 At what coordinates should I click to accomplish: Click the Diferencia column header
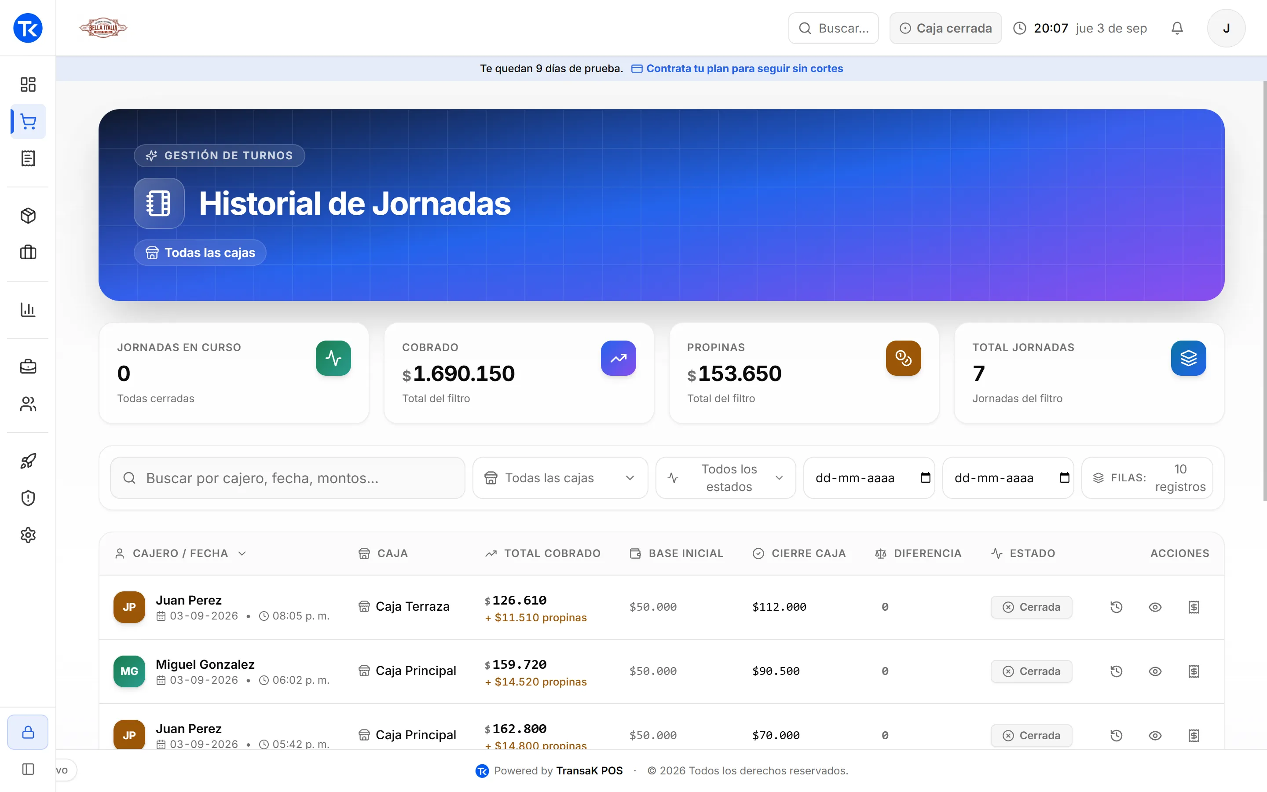[918, 554]
